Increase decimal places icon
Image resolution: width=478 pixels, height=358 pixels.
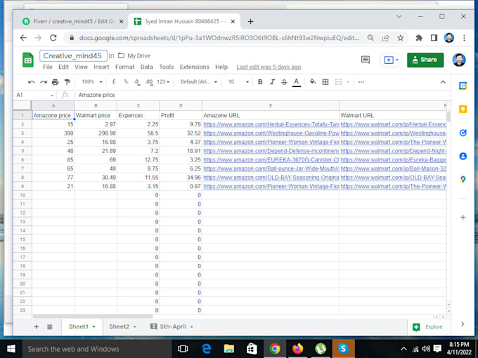coord(149,82)
